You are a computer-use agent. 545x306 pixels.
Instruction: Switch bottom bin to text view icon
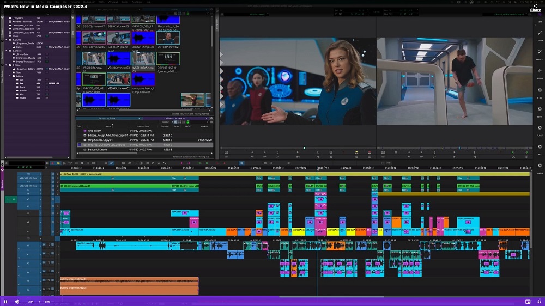pyautogui.click(x=175, y=122)
